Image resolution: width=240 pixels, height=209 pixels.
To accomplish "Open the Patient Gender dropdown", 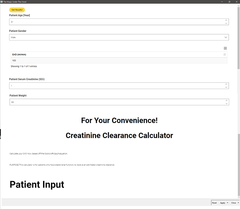I will [x=119, y=37].
